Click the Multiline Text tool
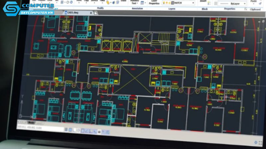Viewport: 266px width, 149px height. 134,2
